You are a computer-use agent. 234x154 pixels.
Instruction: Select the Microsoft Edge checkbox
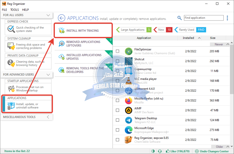coord(118,130)
